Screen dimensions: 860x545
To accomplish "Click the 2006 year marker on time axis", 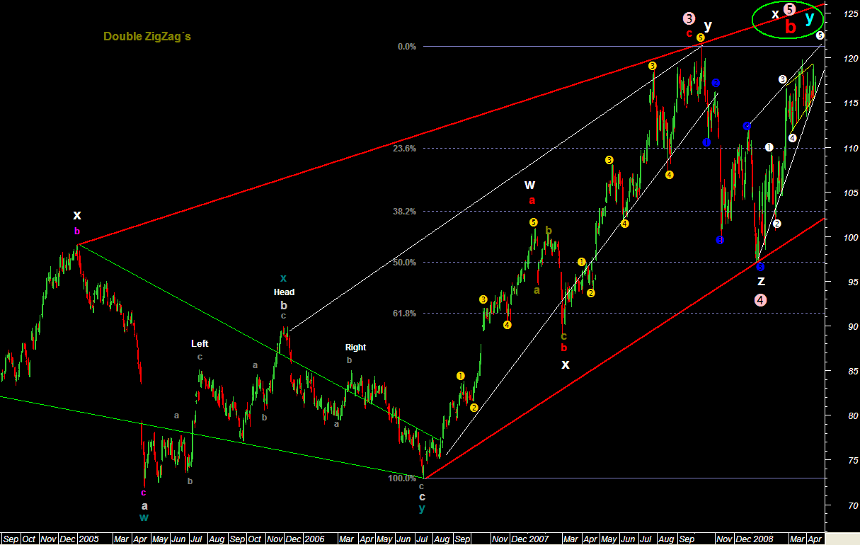I will pos(315,539).
